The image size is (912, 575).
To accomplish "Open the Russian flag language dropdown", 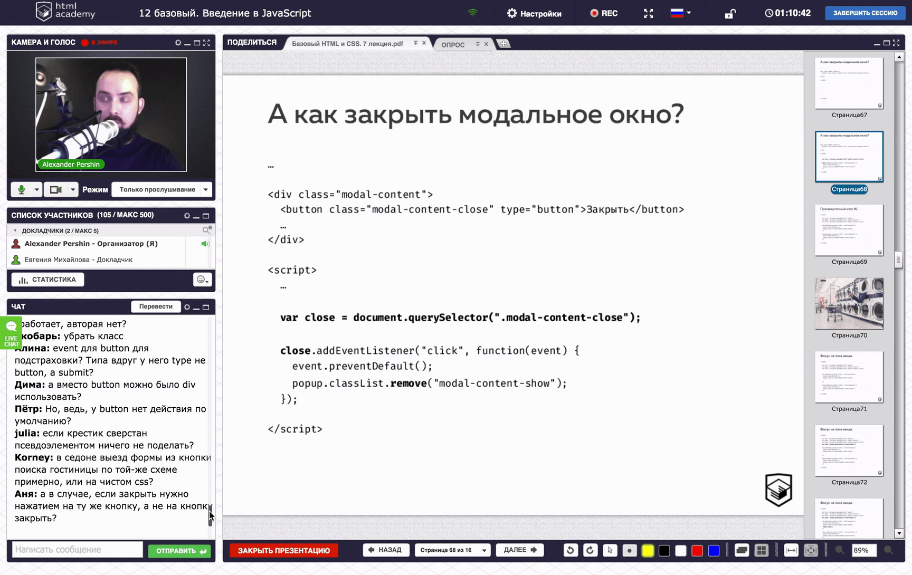I will (681, 13).
